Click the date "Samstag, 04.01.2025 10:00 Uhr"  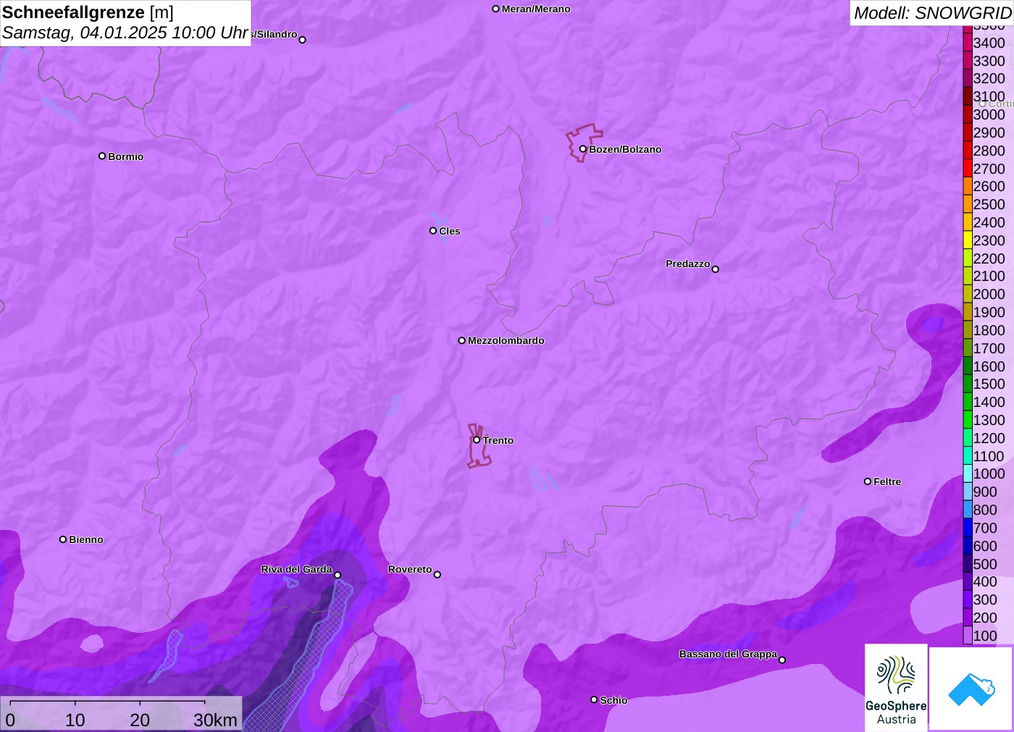click(125, 33)
